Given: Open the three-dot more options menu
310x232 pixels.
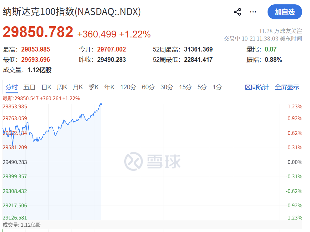Looking at the screenshot, I should [x=253, y=12].
